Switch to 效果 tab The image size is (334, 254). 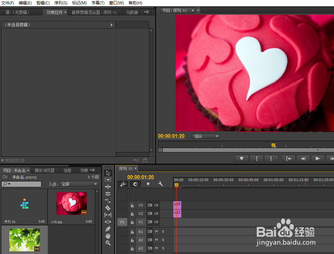coord(84,170)
